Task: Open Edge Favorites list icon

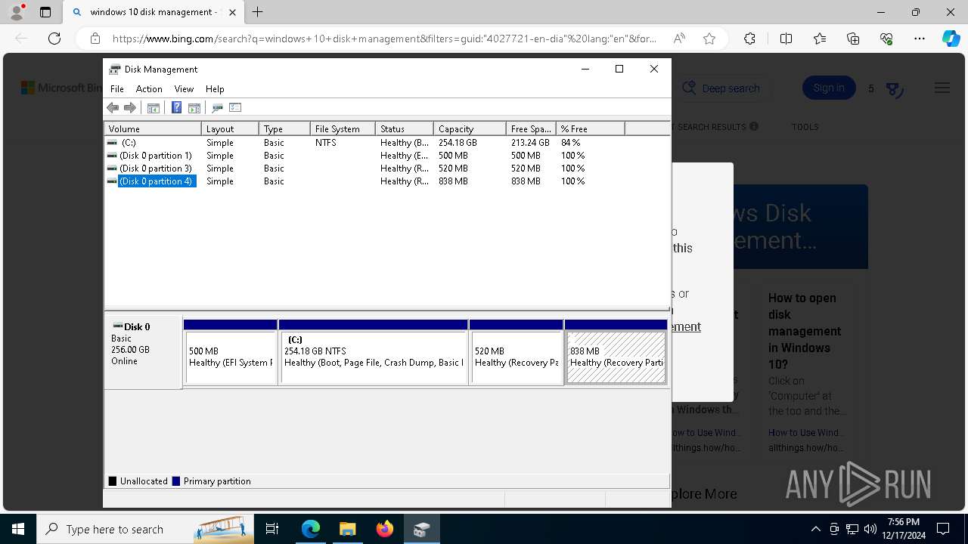Action: click(x=820, y=39)
